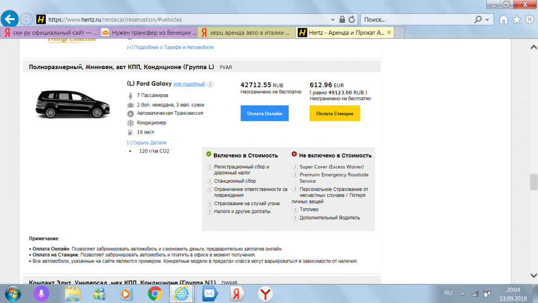Close the Hertz tab with its X
Viewport: 538px width, 303px height.
coord(389,32)
